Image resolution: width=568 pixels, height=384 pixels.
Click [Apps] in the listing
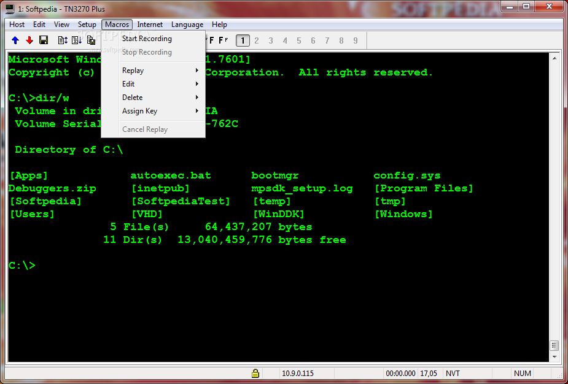(x=29, y=176)
